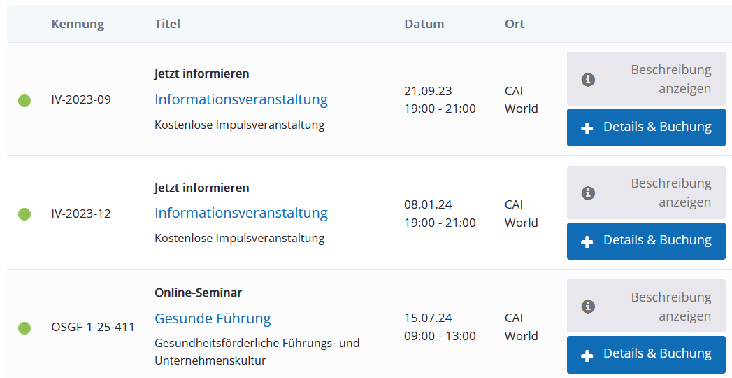Click green status dot beside IV-2023-12
732x378 pixels.
pyautogui.click(x=24, y=214)
